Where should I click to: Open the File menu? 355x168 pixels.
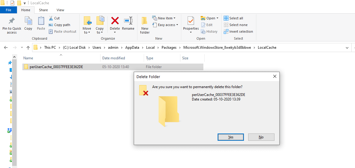click(8, 10)
